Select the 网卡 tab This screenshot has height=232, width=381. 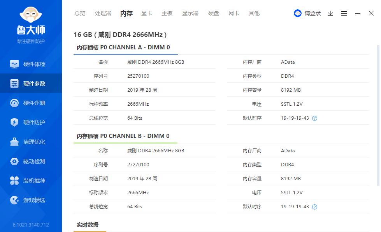click(x=234, y=13)
